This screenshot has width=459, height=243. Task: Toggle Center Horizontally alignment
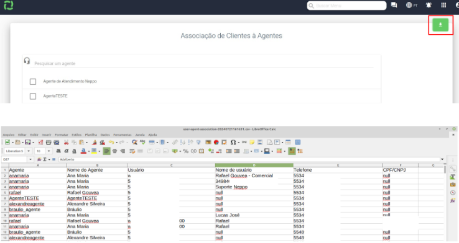114,151
